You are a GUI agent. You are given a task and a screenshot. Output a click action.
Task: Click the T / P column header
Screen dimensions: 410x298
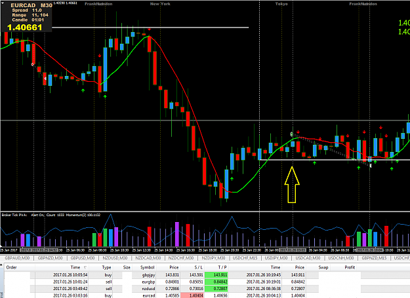[222, 267]
